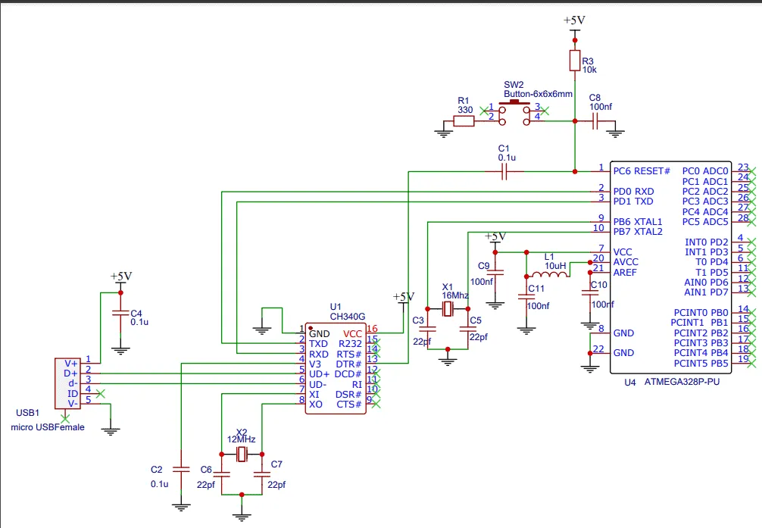The image size is (762, 528).
Task: Click the XI pin label on CH340G
Action: [314, 395]
